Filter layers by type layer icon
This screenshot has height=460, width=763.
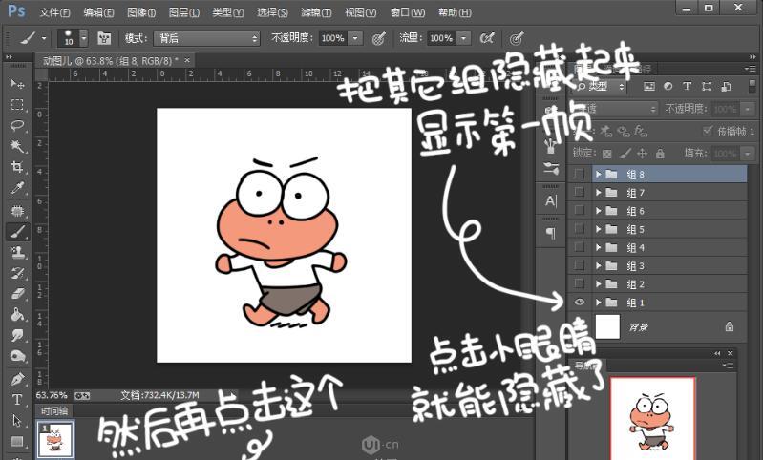[687, 87]
